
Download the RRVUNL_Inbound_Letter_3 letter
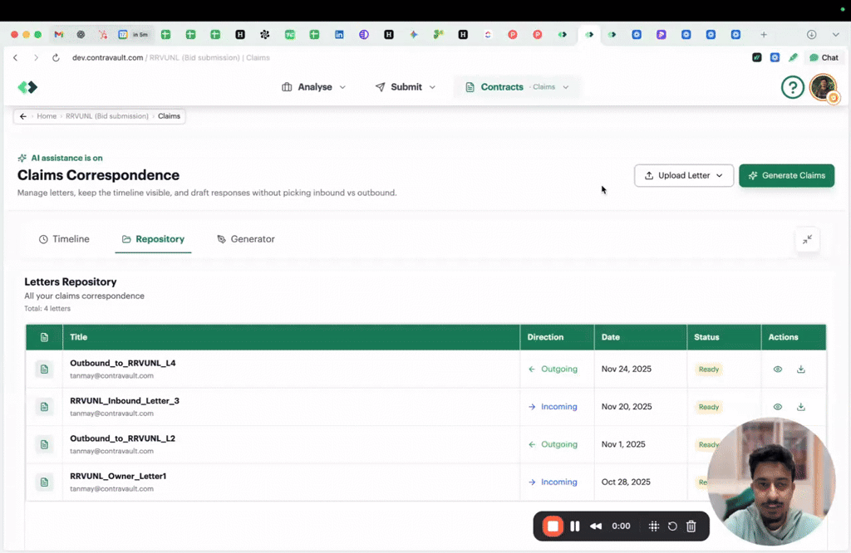(801, 407)
